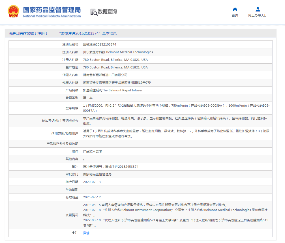Click the 首页 house icon
285x243 pixels.
tap(235, 9)
